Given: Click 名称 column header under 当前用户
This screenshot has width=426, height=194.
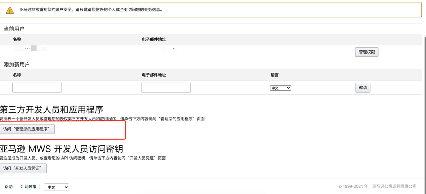Looking at the screenshot, I should click(x=17, y=40).
